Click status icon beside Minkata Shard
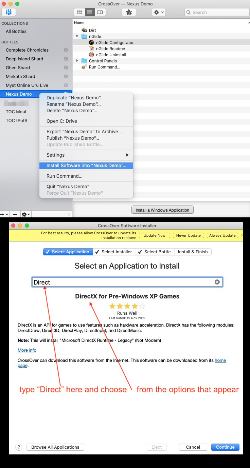Image resolution: width=250 pixels, height=468 pixels. click(66, 76)
